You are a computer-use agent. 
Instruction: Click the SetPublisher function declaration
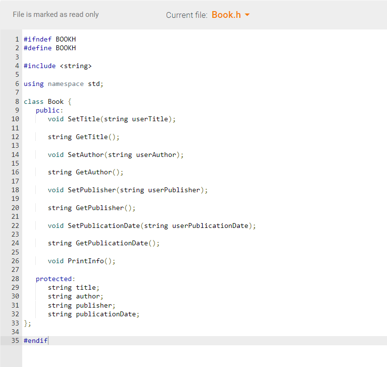click(x=128, y=190)
